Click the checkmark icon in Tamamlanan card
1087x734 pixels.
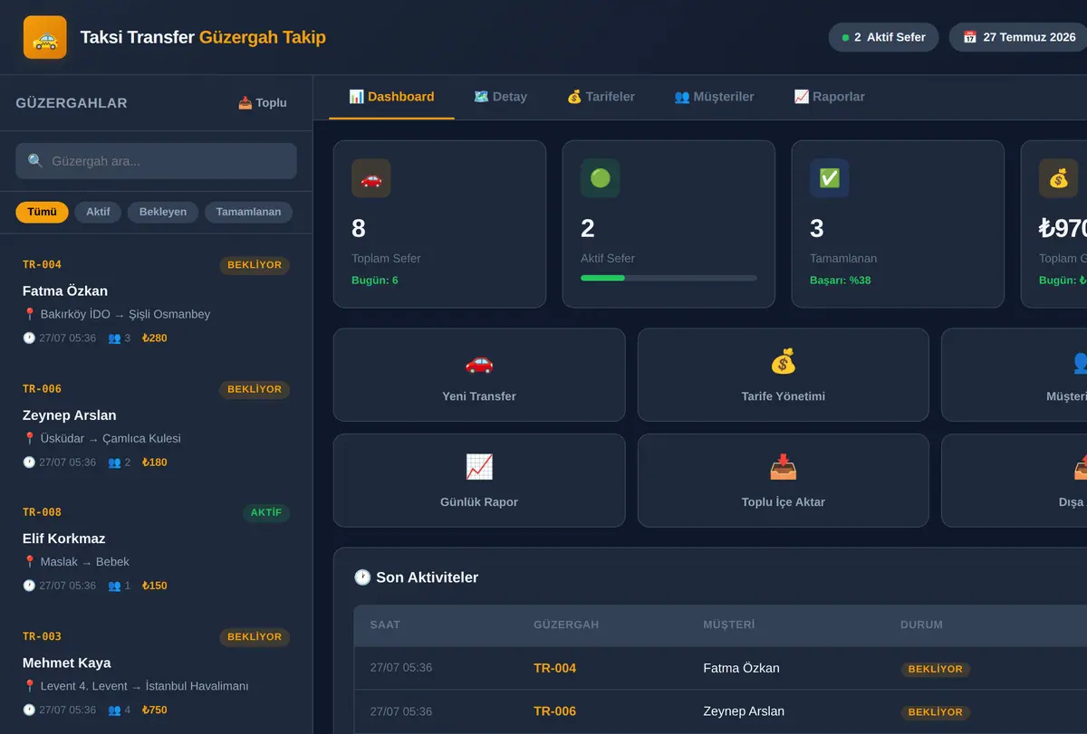[x=830, y=178]
